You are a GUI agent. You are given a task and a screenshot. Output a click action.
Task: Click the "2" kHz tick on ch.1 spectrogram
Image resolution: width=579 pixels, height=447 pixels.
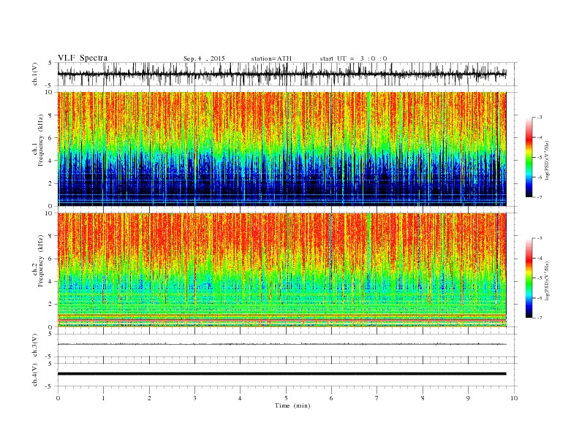pos(51,183)
